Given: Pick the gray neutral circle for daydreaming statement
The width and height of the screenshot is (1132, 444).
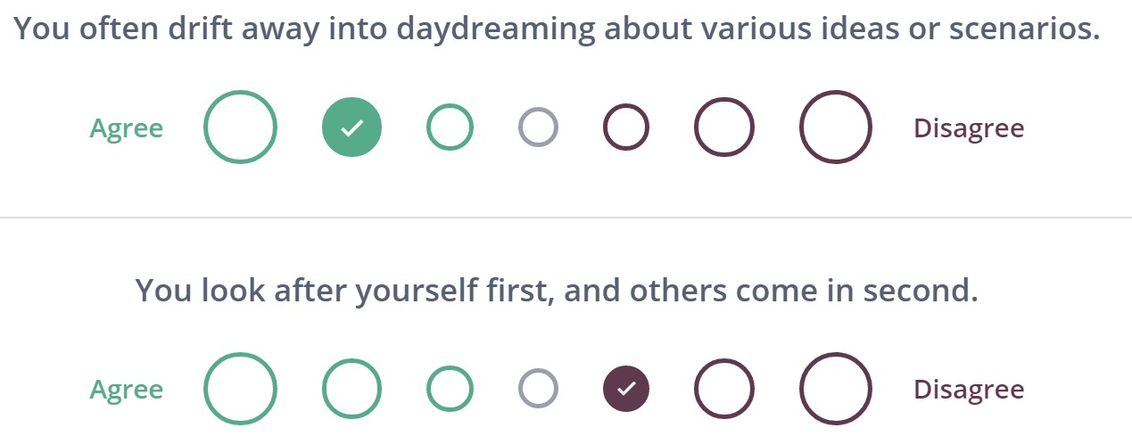Looking at the screenshot, I should [x=538, y=127].
